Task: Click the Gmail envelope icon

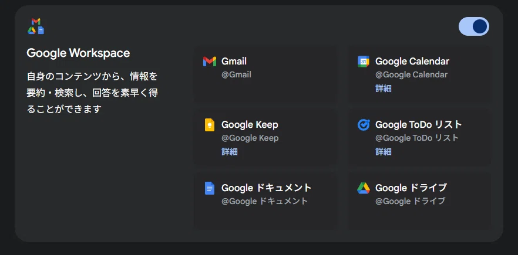Action: click(x=210, y=62)
